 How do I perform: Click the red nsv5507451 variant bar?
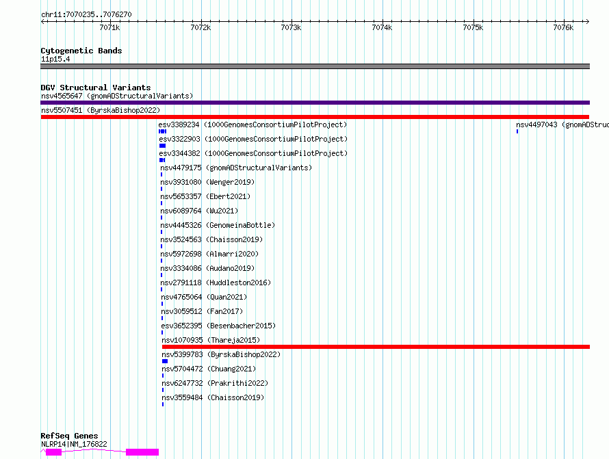tap(315, 117)
